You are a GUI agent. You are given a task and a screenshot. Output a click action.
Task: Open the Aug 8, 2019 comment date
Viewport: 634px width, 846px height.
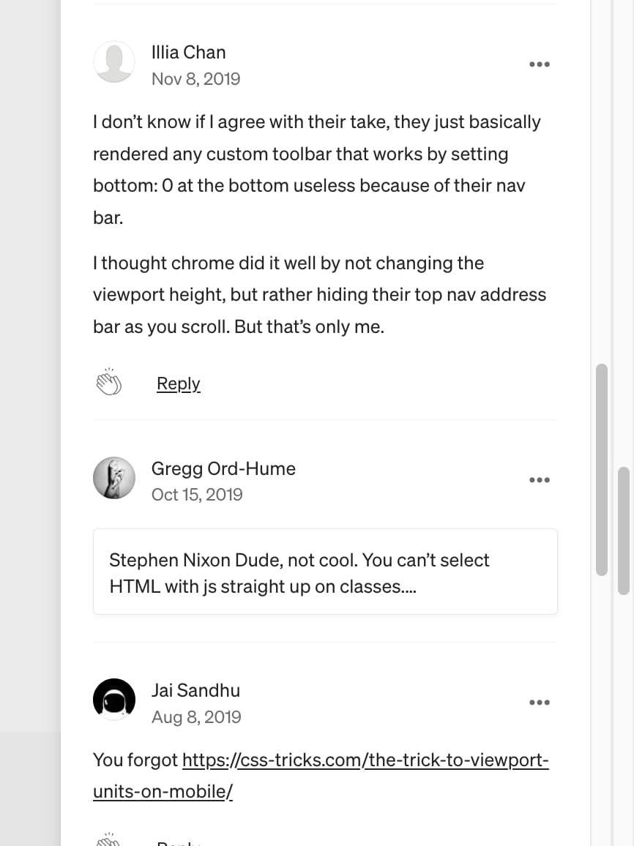tap(196, 717)
